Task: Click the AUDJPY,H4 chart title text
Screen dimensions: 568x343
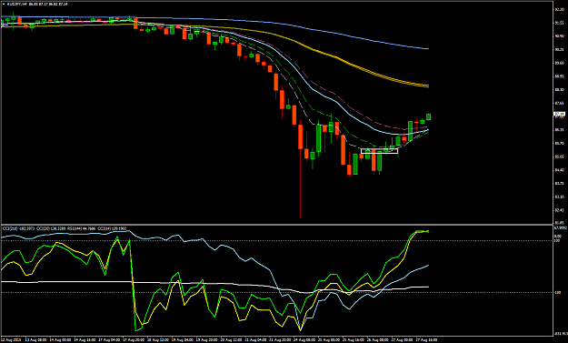Action: tap(17, 4)
